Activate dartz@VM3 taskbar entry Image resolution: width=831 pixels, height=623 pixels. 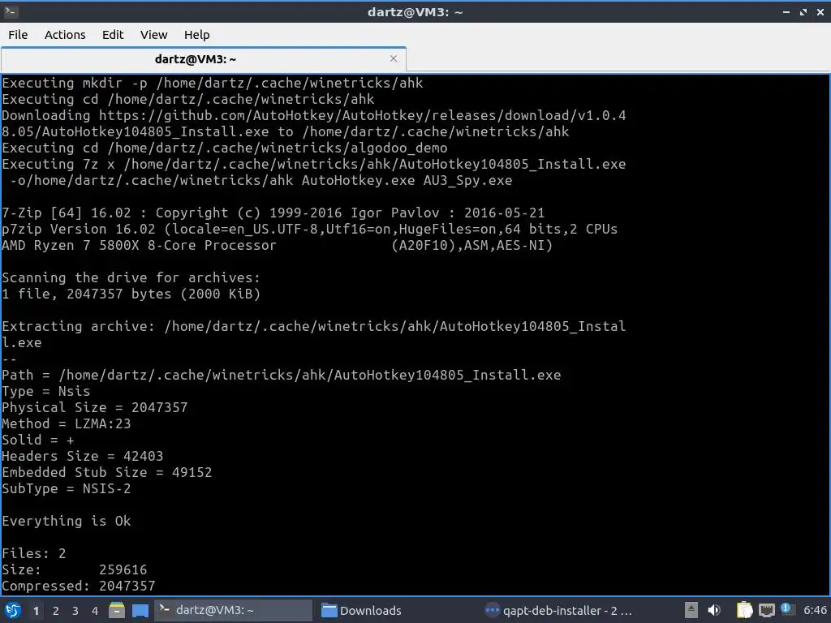233,610
